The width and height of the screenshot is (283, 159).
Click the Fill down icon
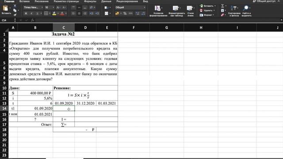pyautogui.click(x=222, y=11)
